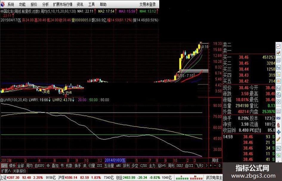Open the 功能 menu
Image resolution: width=282 pixels, height=181 pixels.
(22, 4)
